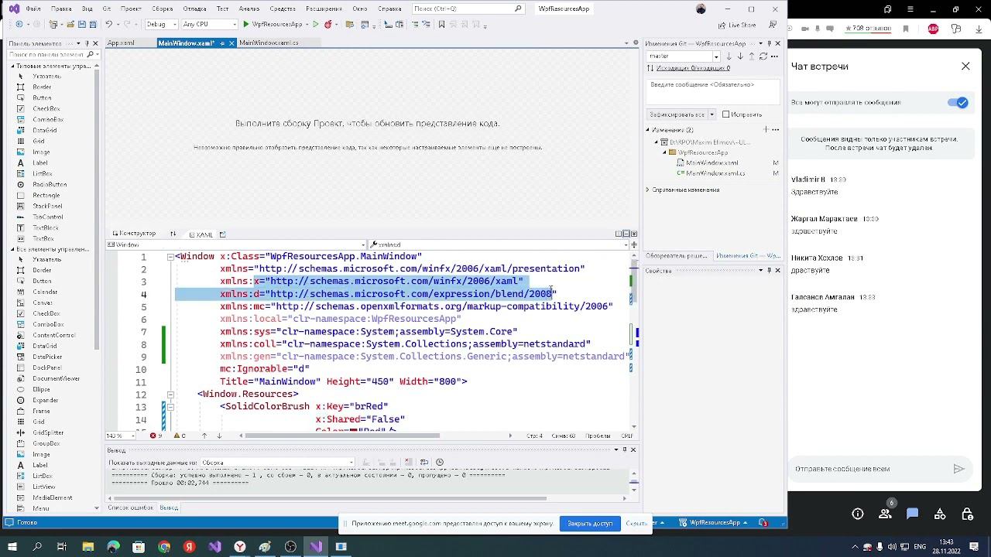Collapse the Window.Resources code block on line 12

170,395
